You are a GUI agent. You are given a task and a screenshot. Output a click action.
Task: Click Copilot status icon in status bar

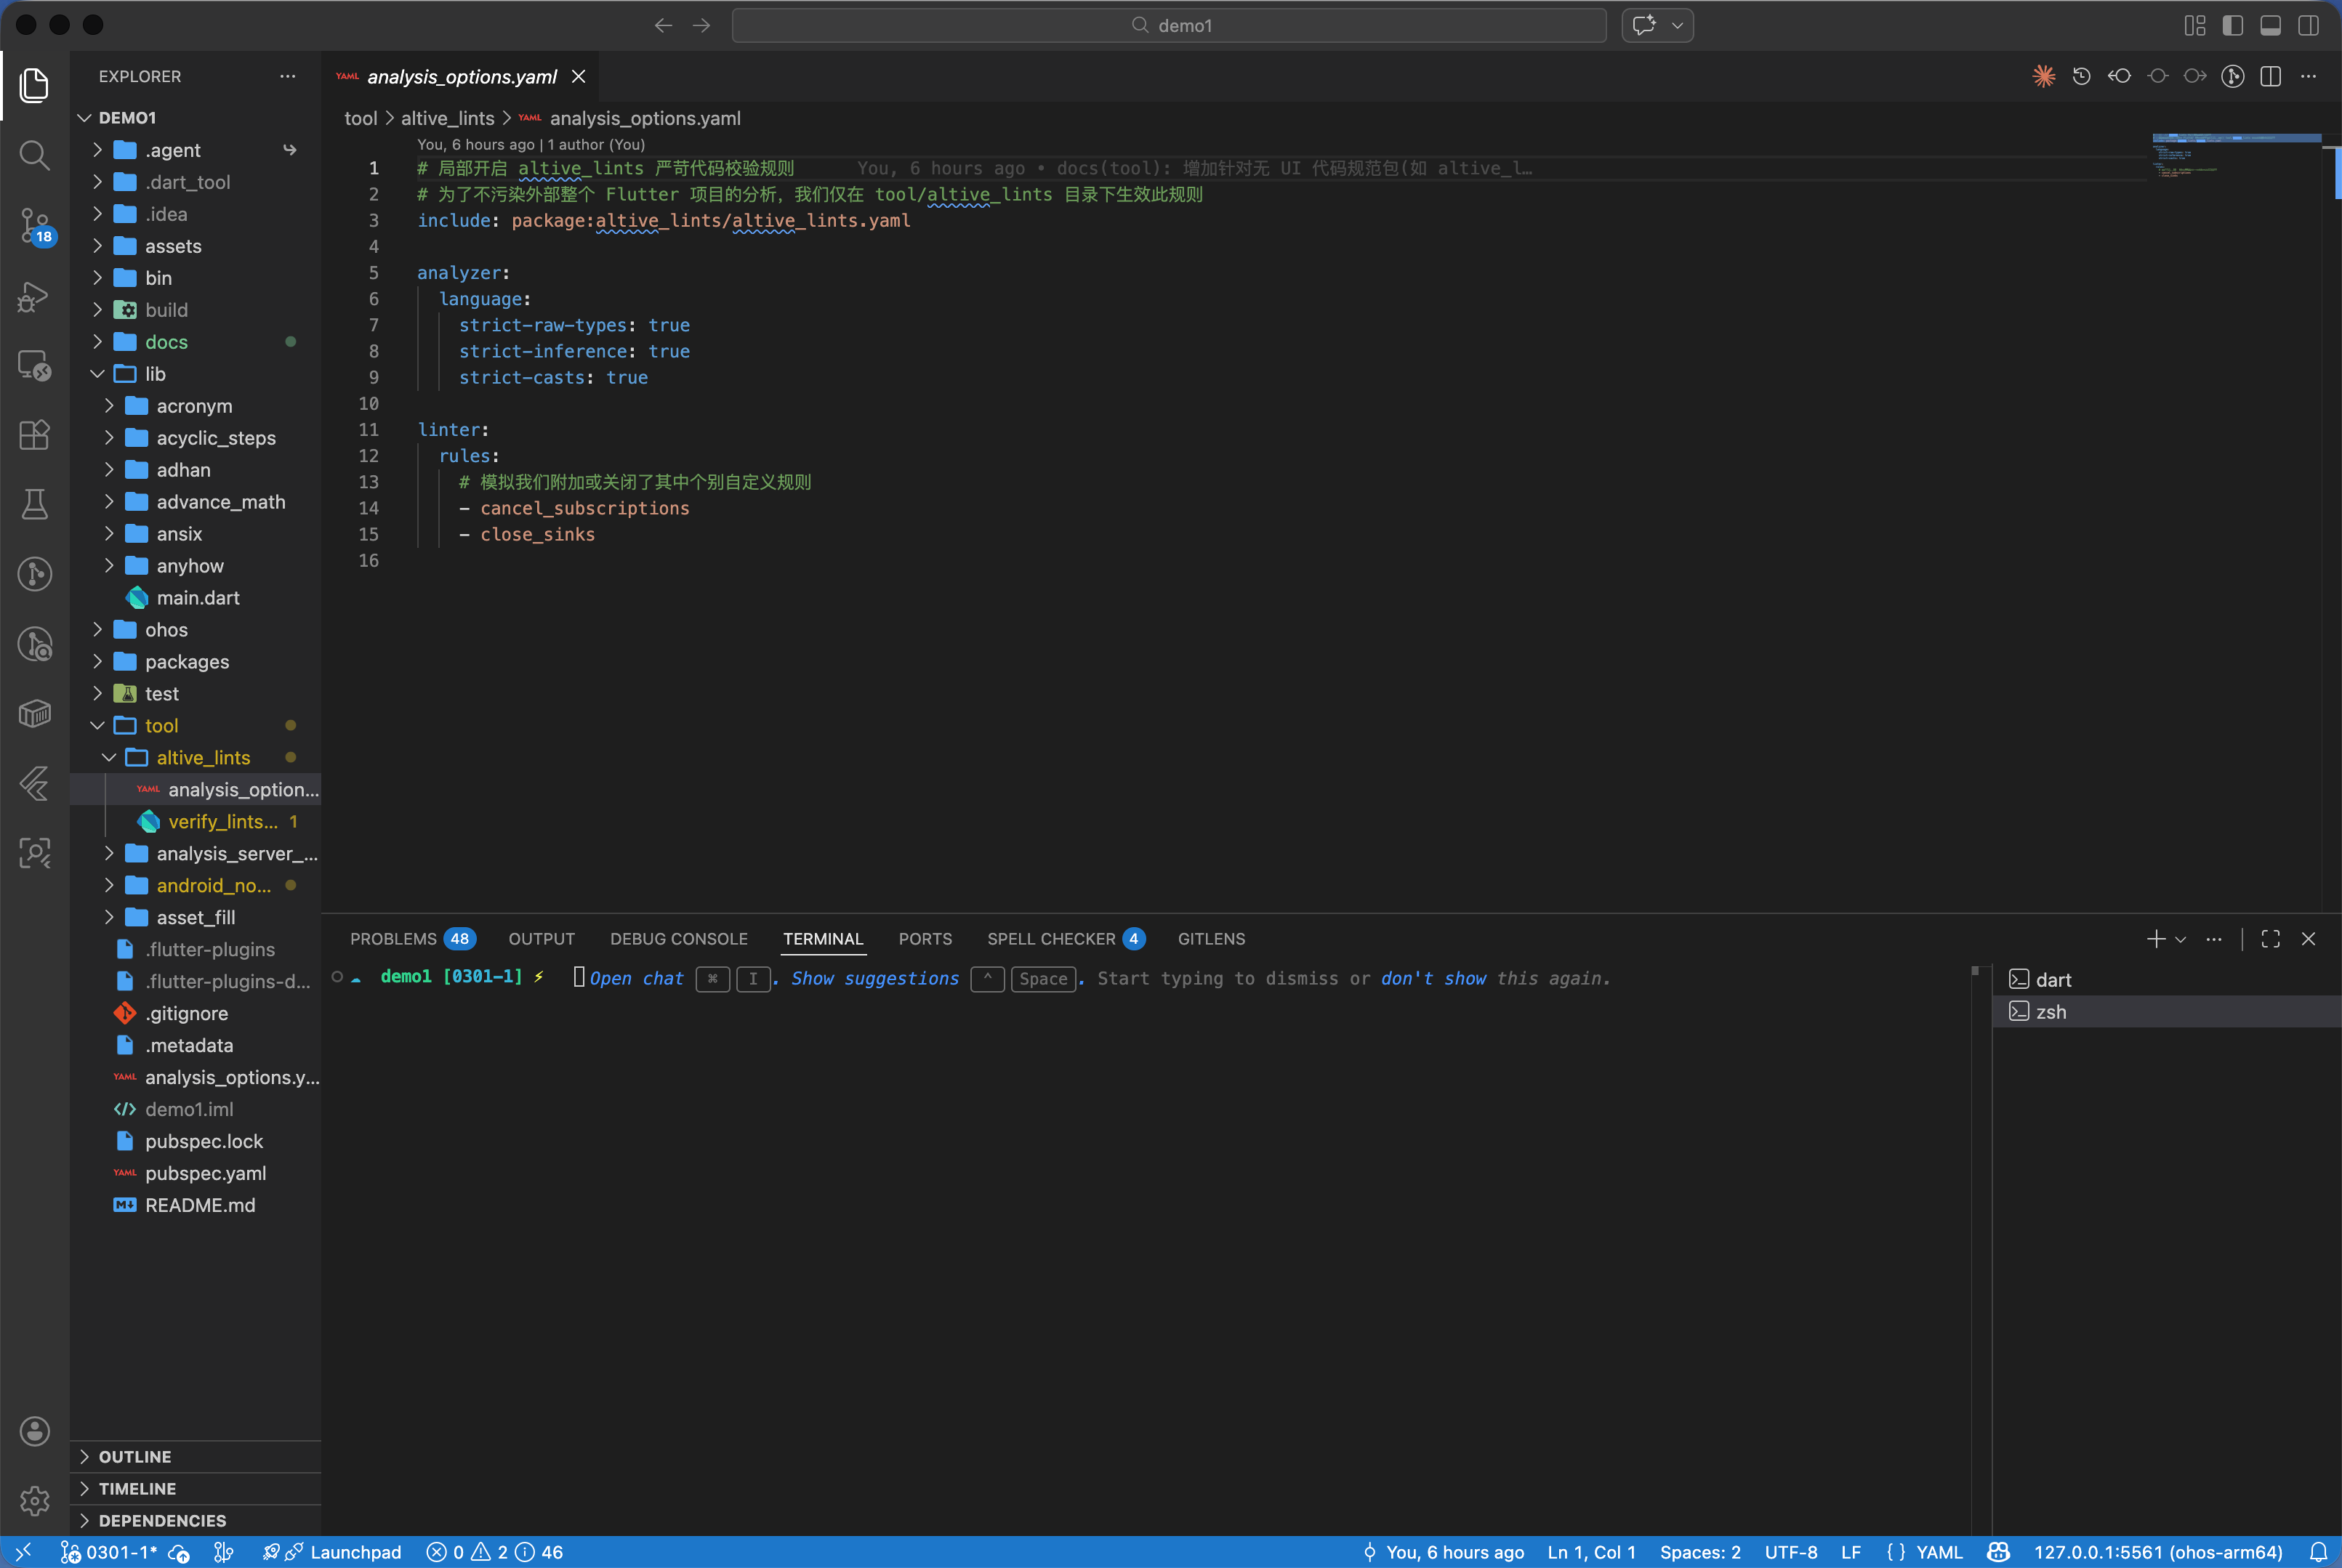(x=1998, y=1552)
